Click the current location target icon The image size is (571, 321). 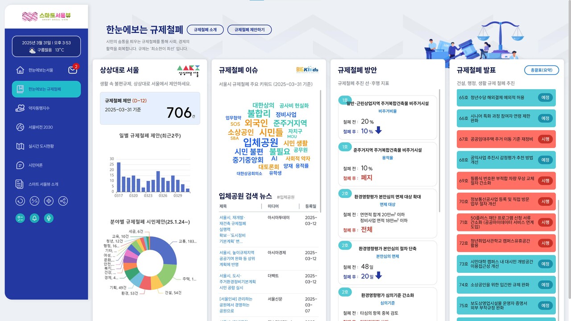click(49, 201)
